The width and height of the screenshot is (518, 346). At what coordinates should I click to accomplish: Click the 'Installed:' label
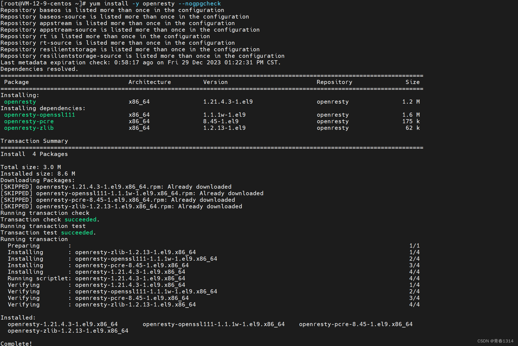(x=18, y=318)
